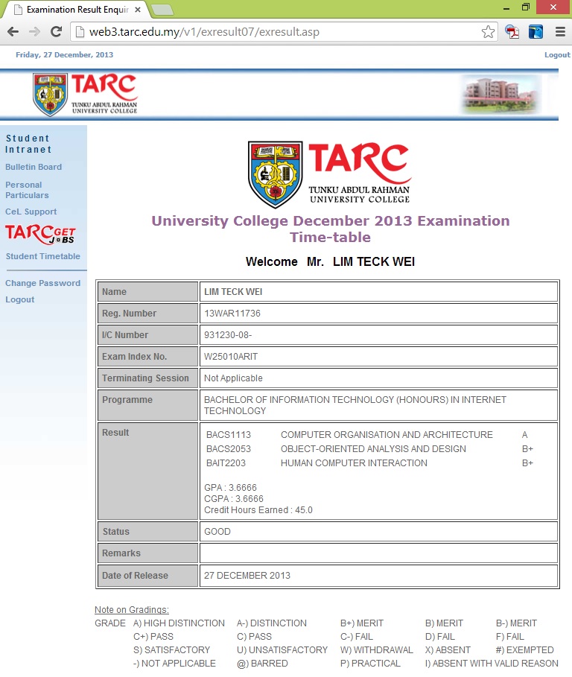
Task: Click the CGPA : 3.6666 line
Action: pos(234,499)
